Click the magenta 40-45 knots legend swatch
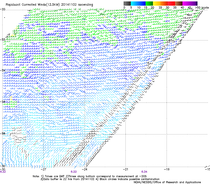This screenshot has height=184, width=210. [186, 3]
